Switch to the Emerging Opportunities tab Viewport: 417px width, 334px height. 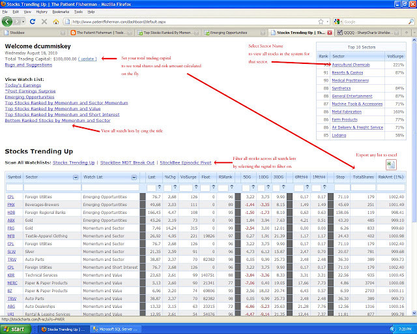[235, 33]
